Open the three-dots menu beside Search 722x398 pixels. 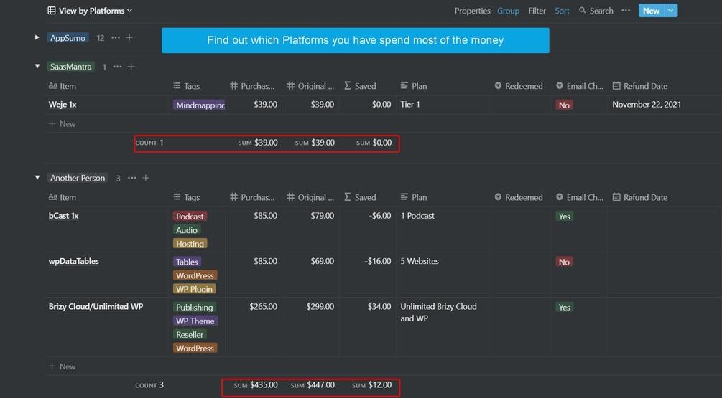(626, 11)
